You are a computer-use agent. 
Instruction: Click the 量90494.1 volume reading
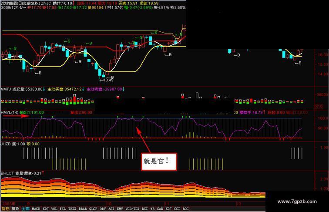click(97, 7)
